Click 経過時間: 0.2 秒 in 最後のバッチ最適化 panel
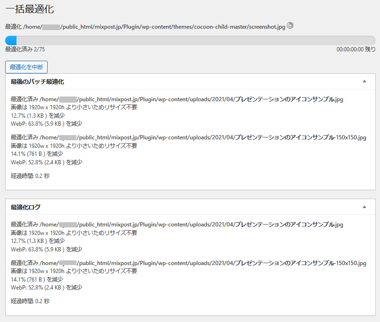The image size is (380, 322). click(30, 176)
